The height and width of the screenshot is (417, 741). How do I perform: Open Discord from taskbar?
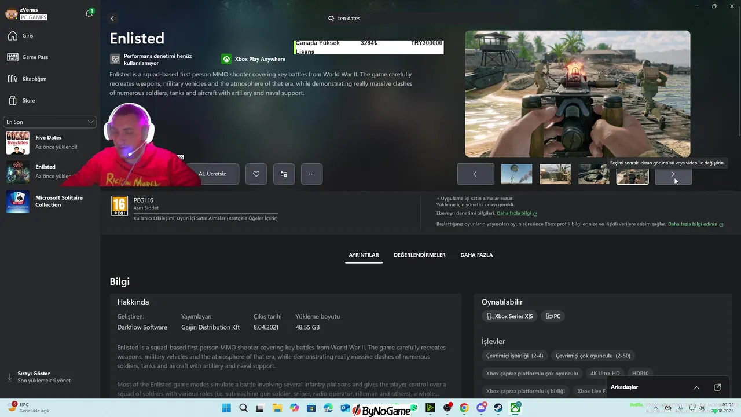pos(481,408)
